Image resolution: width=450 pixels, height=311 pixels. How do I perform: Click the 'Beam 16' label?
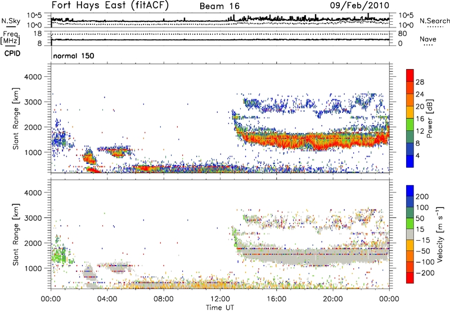[219, 6]
